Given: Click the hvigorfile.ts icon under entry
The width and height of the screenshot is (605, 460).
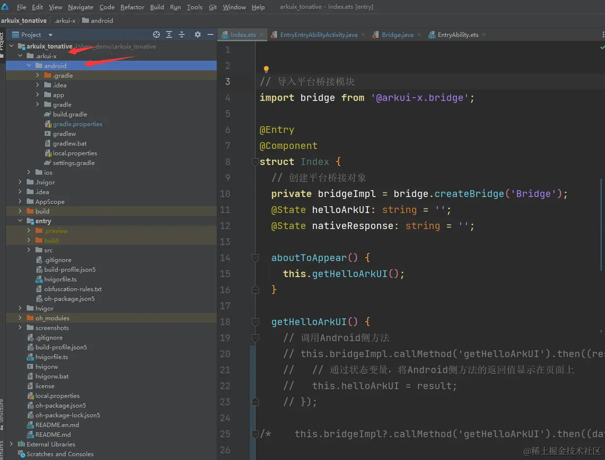Looking at the screenshot, I should 39,279.
